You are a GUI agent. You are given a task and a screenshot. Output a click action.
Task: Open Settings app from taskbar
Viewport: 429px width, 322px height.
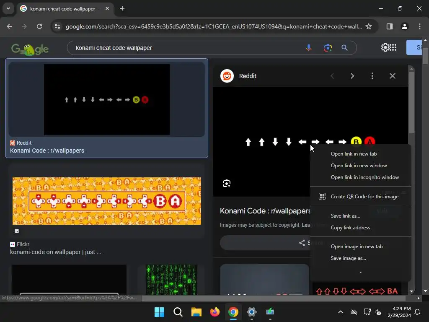click(x=251, y=312)
